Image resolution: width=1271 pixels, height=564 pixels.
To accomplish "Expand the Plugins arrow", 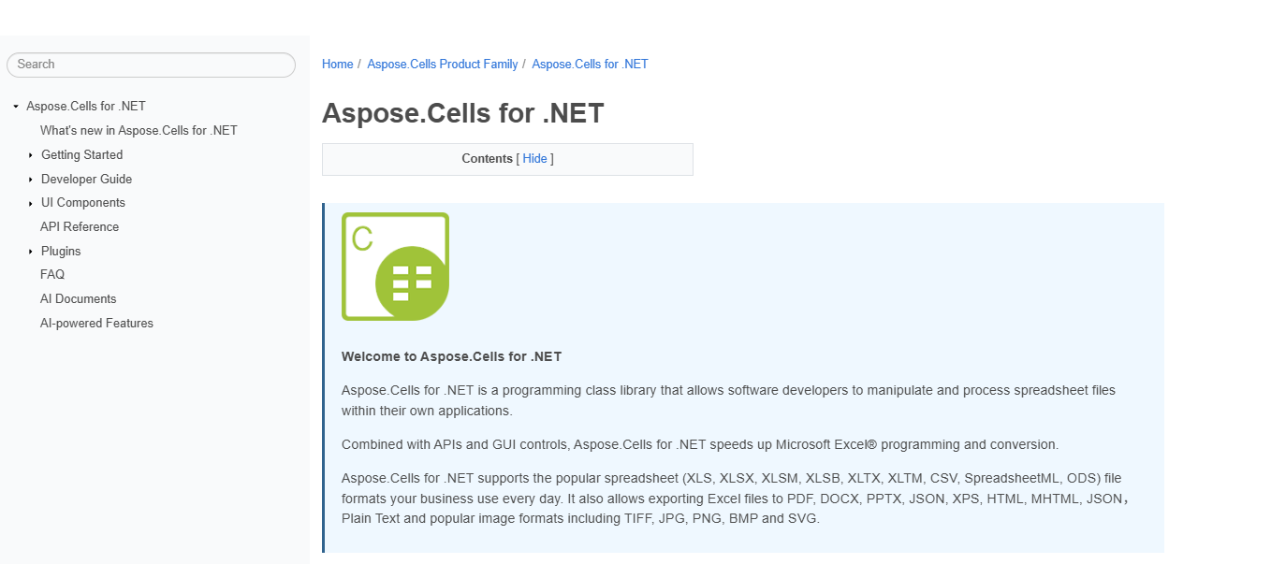I will 31,252.
